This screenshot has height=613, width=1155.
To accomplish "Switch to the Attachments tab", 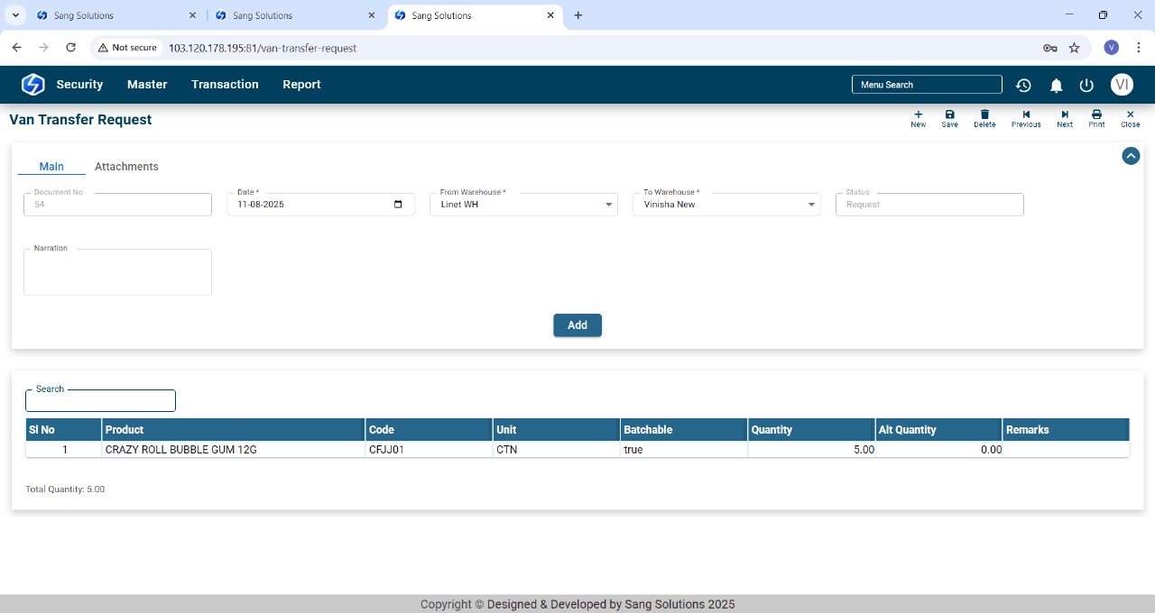I will (126, 167).
